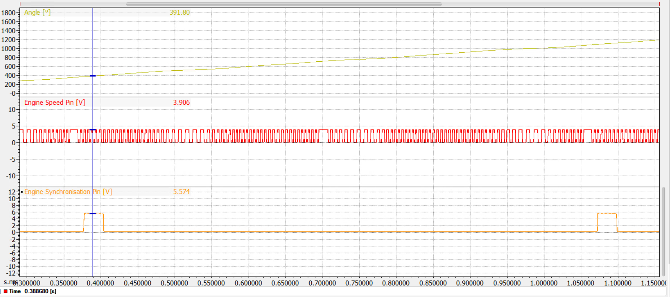This screenshot has width=670, height=297.
Task: Click the red start marker at top-left
Action: [x=20, y=4]
